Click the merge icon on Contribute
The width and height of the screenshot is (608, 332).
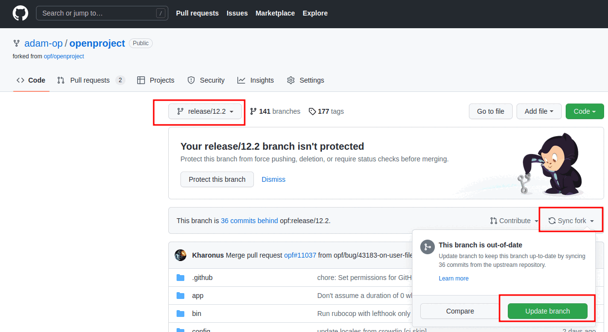pos(493,220)
